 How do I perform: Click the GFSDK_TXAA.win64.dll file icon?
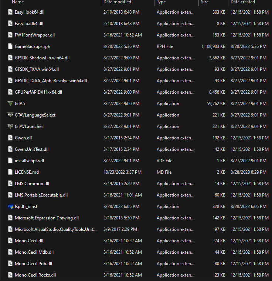[x=10, y=69]
